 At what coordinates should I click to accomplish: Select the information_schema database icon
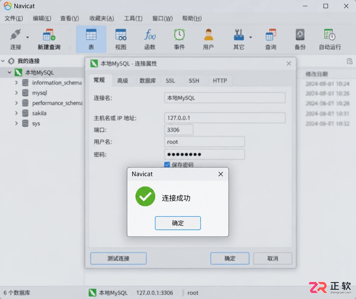tap(25, 83)
